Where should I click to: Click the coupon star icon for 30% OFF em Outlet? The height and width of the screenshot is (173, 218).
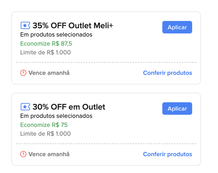25,107
